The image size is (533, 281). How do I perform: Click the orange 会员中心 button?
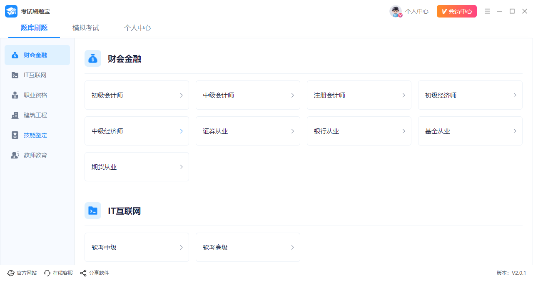click(457, 11)
